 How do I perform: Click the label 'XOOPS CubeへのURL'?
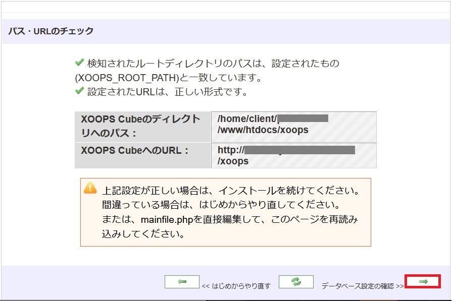click(x=134, y=150)
